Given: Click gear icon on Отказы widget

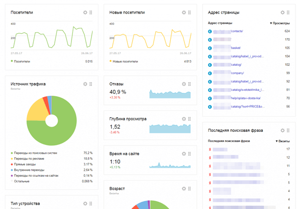Looking at the screenshot, I should point(184,84).
